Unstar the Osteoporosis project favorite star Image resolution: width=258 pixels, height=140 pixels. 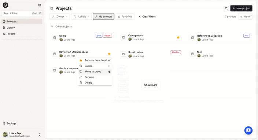(178, 37)
